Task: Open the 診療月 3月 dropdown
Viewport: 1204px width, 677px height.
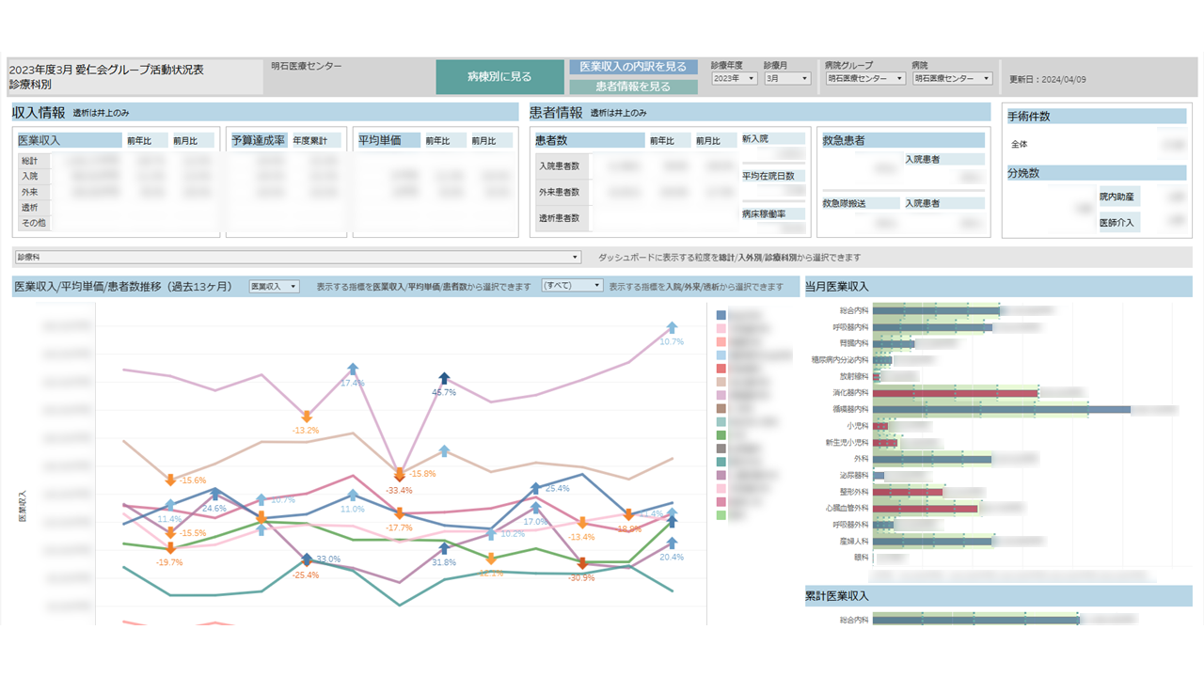Action: point(787,79)
